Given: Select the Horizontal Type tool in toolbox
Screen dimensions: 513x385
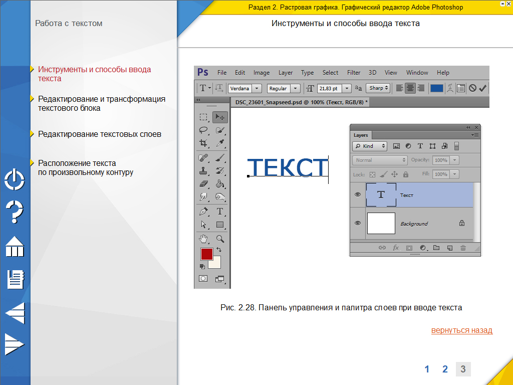Looking at the screenshot, I should pos(219,212).
